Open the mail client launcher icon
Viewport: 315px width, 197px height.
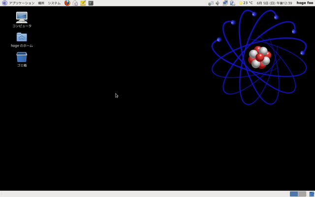[x=75, y=3]
